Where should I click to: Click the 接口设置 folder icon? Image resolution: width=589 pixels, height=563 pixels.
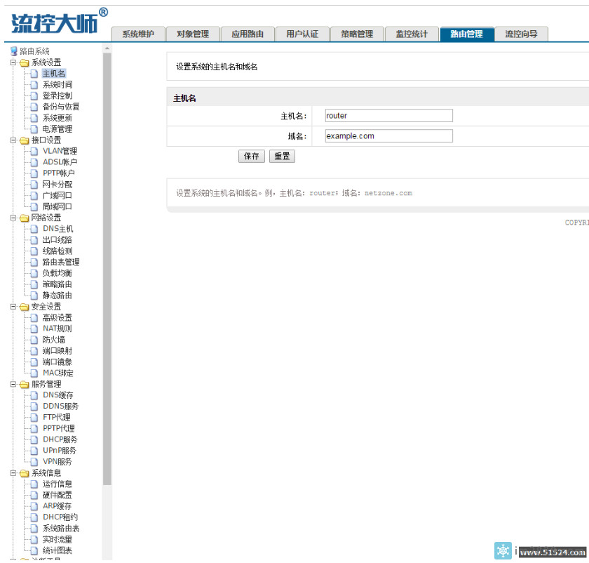click(x=25, y=140)
